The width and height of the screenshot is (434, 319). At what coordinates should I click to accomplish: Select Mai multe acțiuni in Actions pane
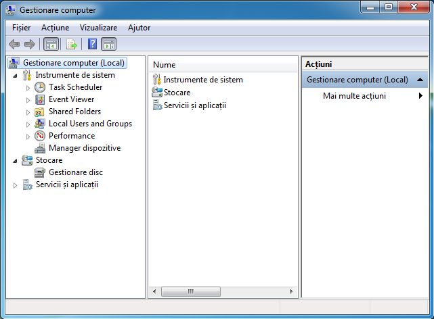click(354, 96)
